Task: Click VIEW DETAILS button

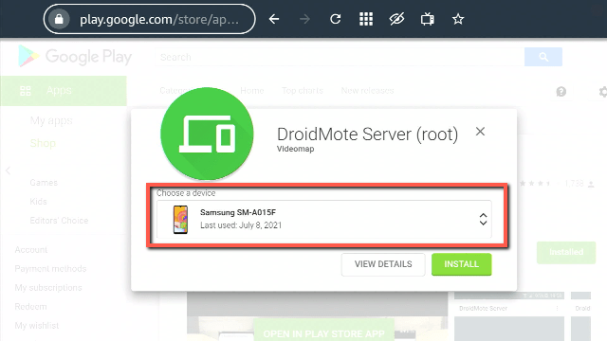Action: [383, 264]
